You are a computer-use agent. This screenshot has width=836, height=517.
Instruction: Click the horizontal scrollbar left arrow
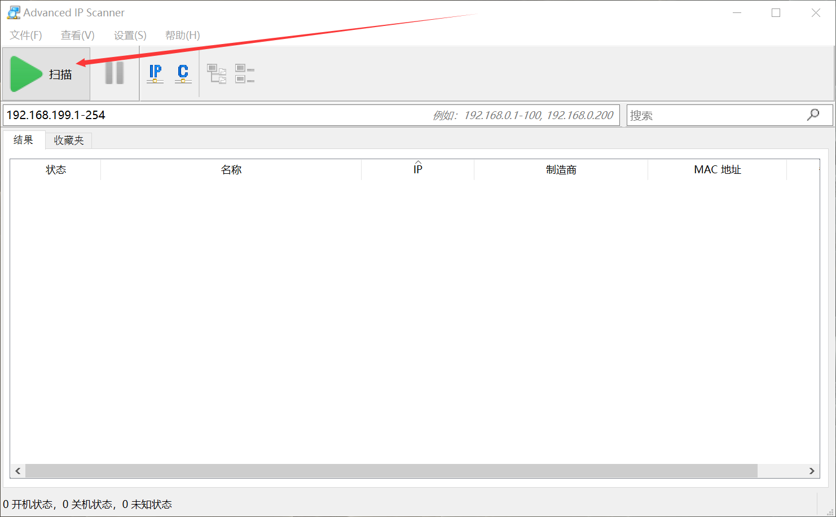pyautogui.click(x=18, y=471)
